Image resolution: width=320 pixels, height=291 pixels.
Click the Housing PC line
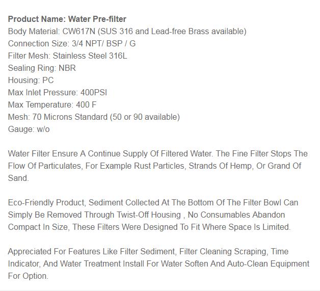(31, 80)
